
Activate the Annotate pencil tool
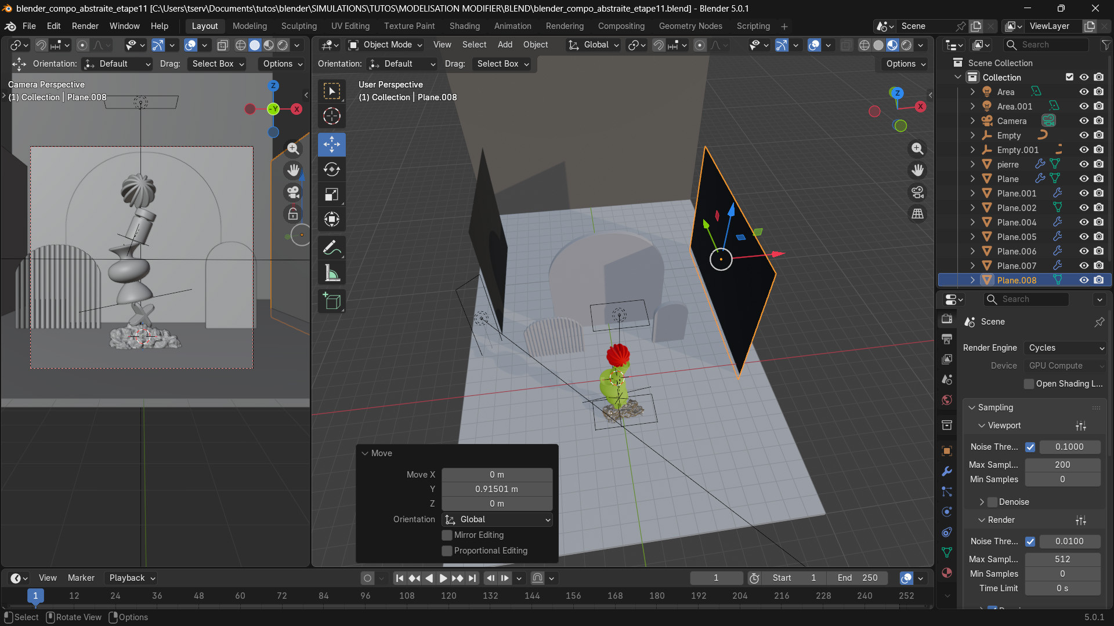[331, 248]
